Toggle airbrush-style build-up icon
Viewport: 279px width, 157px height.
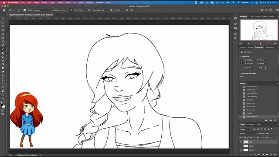[x=89, y=10]
